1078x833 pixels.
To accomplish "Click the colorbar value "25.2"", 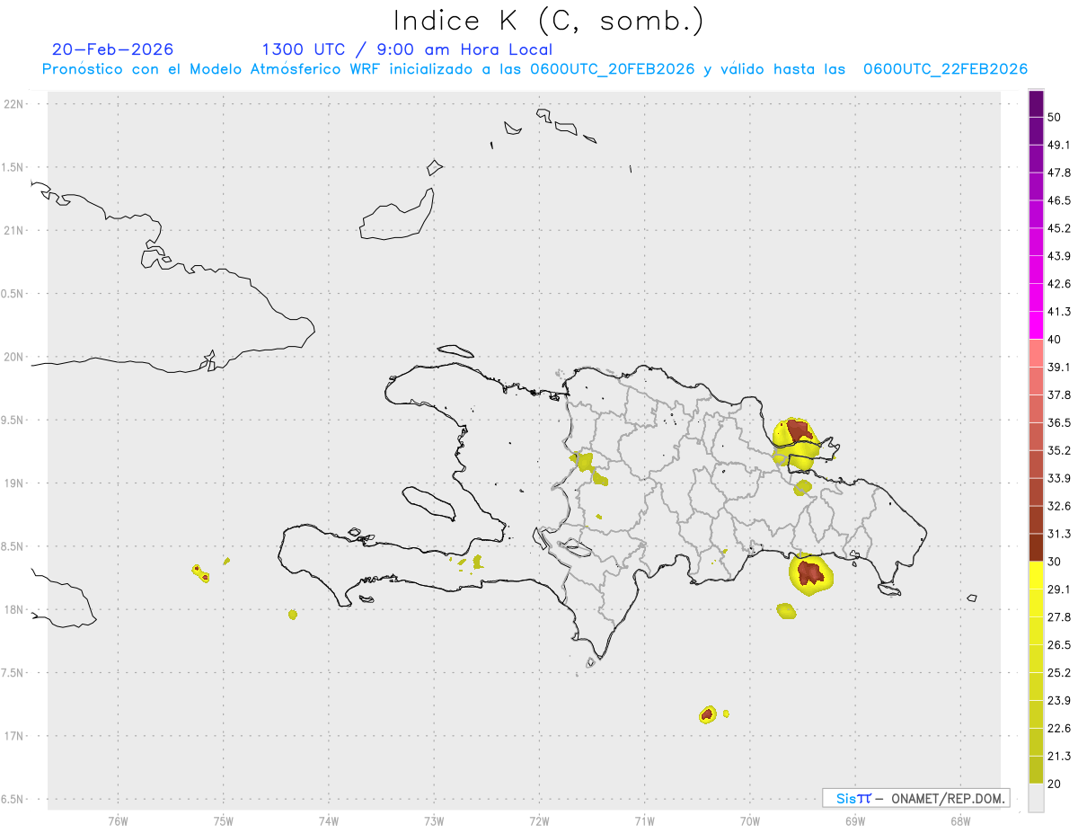I will pyautogui.click(x=1059, y=673).
